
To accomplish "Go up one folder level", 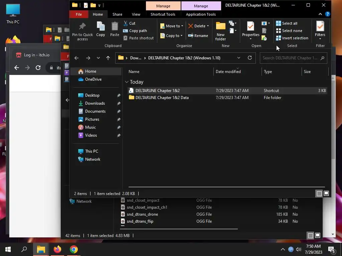I will 108,58.
